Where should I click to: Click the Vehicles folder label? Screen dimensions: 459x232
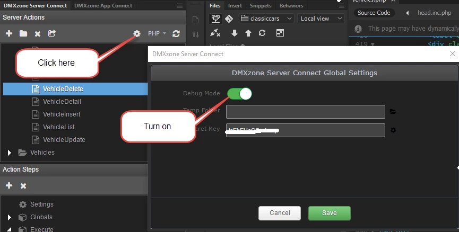(x=42, y=153)
